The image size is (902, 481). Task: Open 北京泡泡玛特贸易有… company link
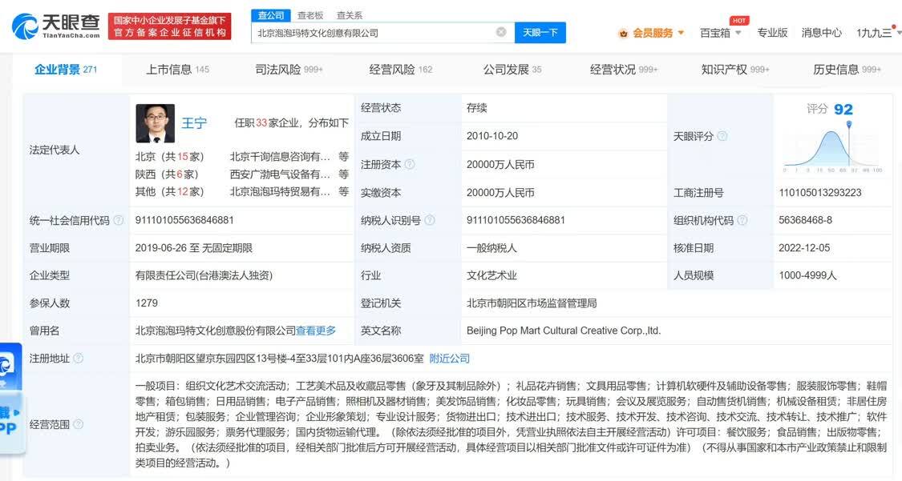pyautogui.click(x=280, y=192)
